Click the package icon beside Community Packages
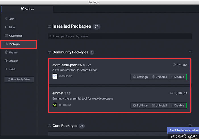The width and height of the screenshot is (199, 139). tap(49, 52)
